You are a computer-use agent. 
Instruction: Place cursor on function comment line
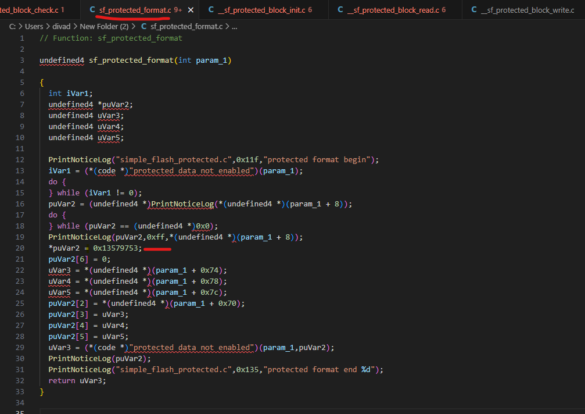pos(111,38)
